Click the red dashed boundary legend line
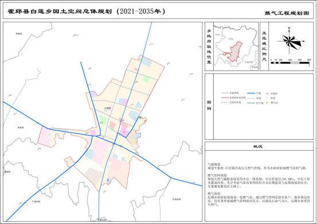 (225, 98)
